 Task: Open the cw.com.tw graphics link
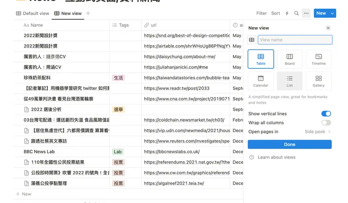coord(187,172)
